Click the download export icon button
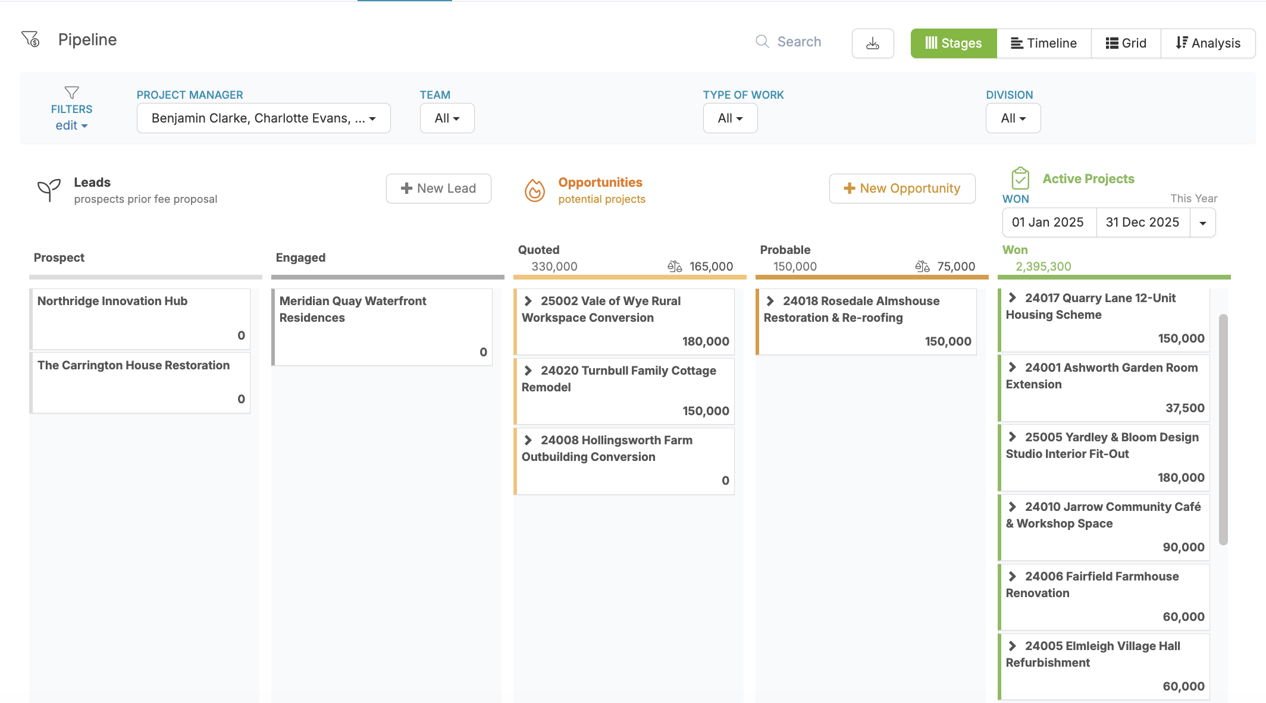The width and height of the screenshot is (1266, 703). [872, 43]
